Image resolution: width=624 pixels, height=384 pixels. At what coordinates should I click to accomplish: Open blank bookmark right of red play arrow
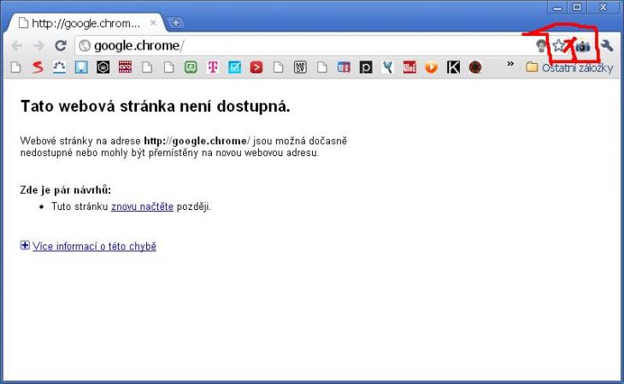[x=278, y=67]
